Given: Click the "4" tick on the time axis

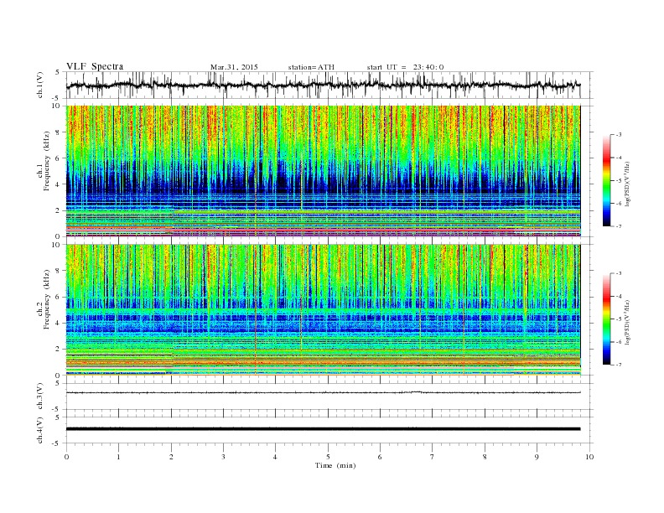Looking at the screenshot, I should (275, 457).
